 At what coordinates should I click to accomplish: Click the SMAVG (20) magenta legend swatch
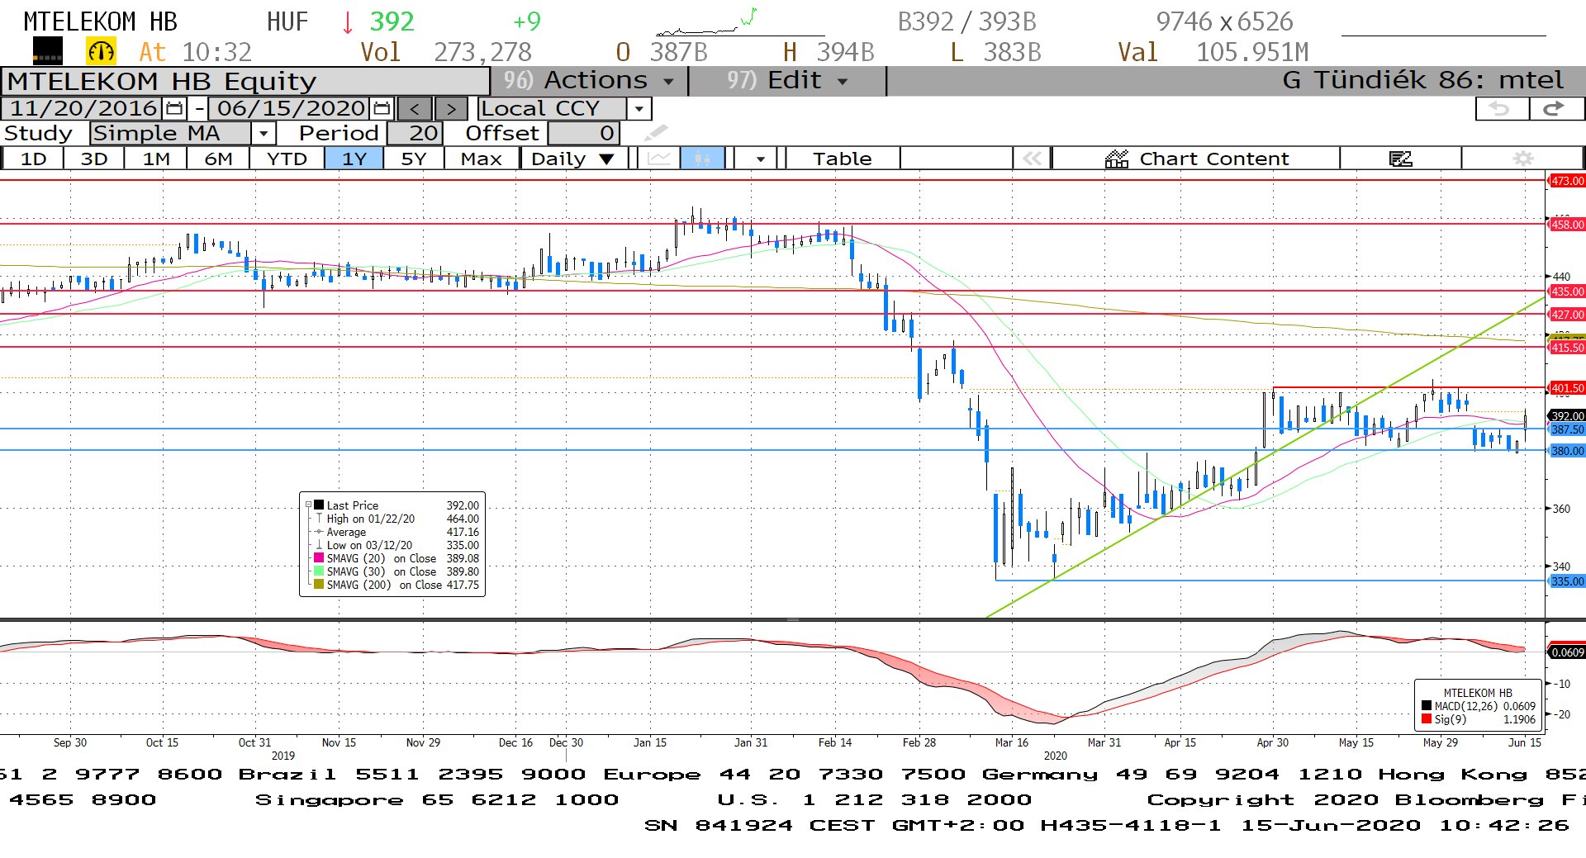tap(319, 558)
